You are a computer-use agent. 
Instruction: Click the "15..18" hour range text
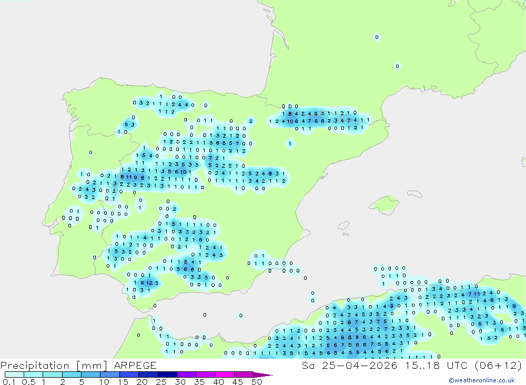click(x=422, y=365)
